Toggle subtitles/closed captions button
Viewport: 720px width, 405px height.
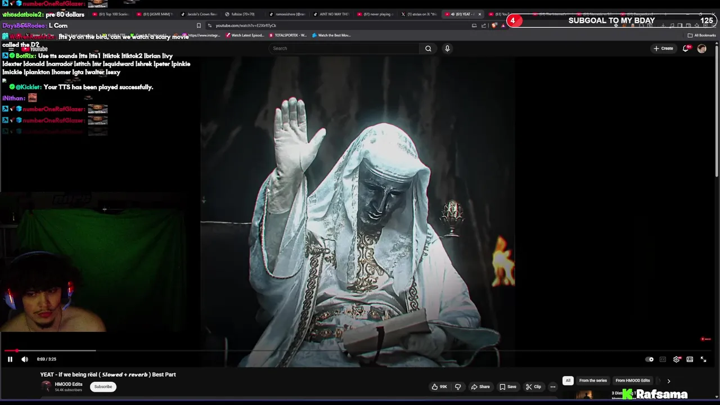(663, 359)
